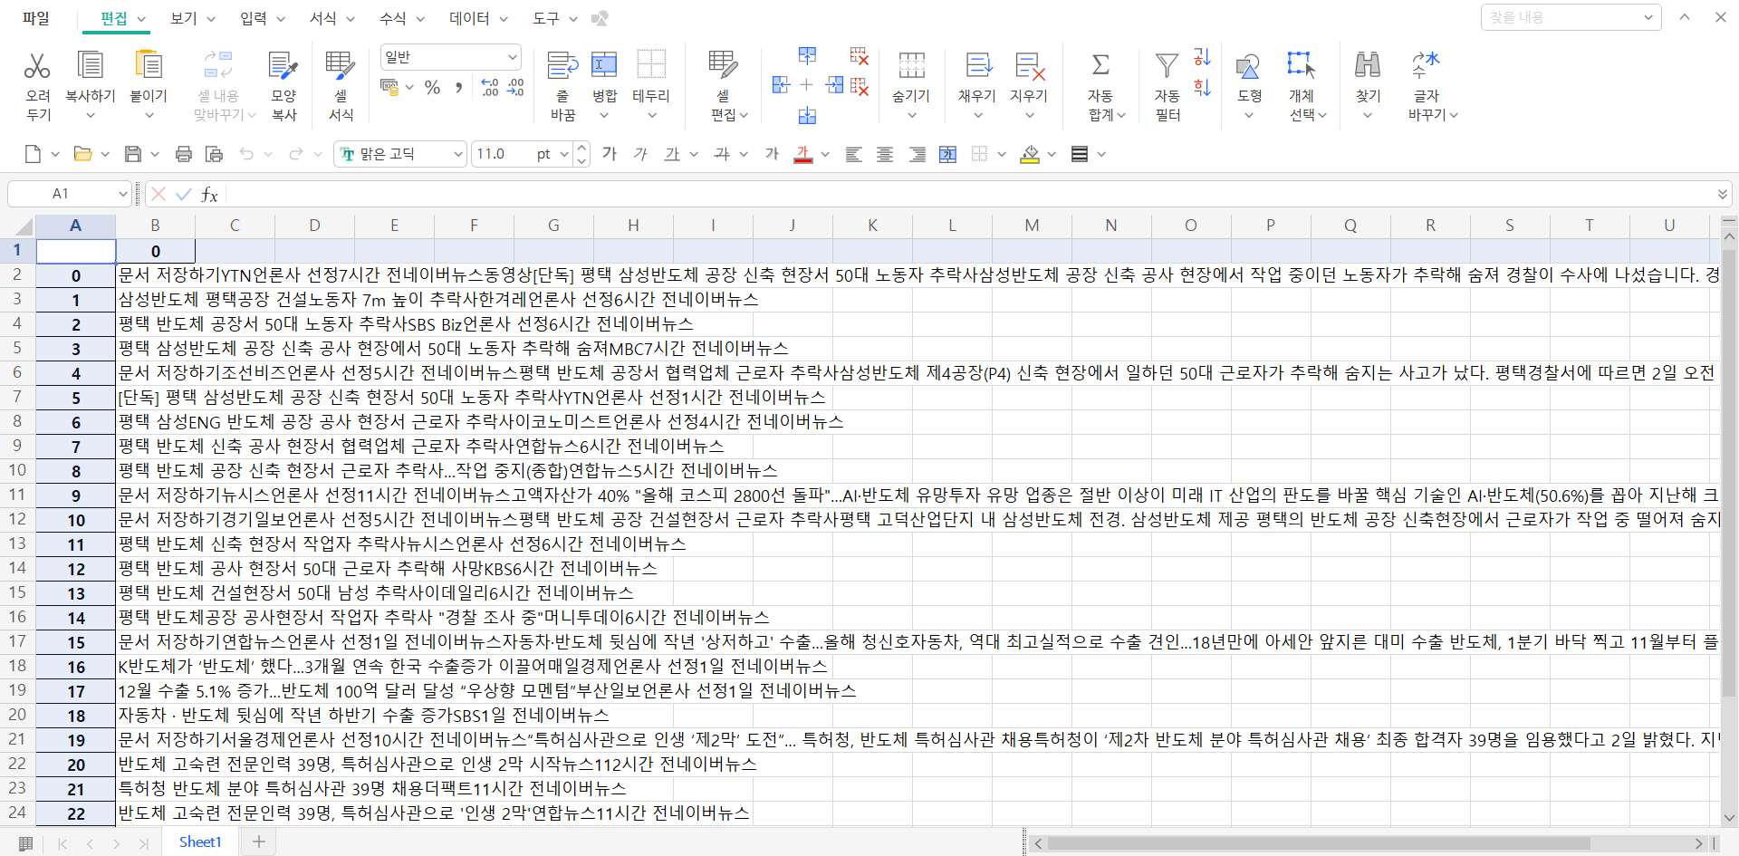The image size is (1739, 856).
Task: Click the 붙이기 paste icon
Action: (149, 65)
